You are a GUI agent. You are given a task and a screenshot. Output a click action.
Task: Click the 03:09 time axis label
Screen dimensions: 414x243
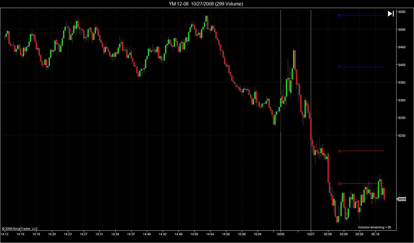point(344,234)
